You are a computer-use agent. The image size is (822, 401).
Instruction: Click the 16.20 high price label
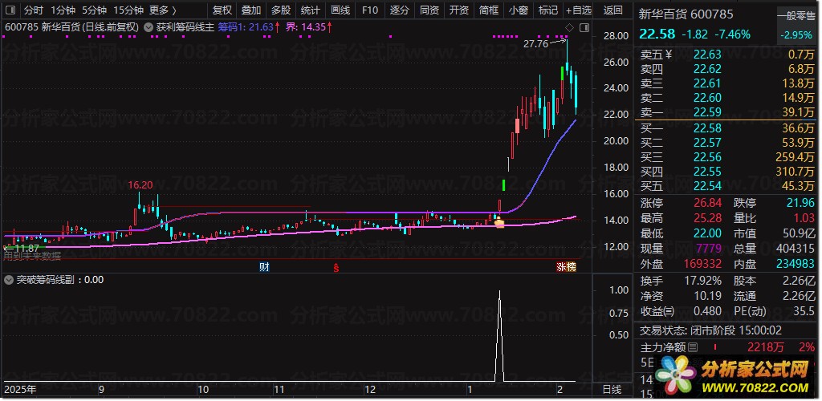point(140,184)
